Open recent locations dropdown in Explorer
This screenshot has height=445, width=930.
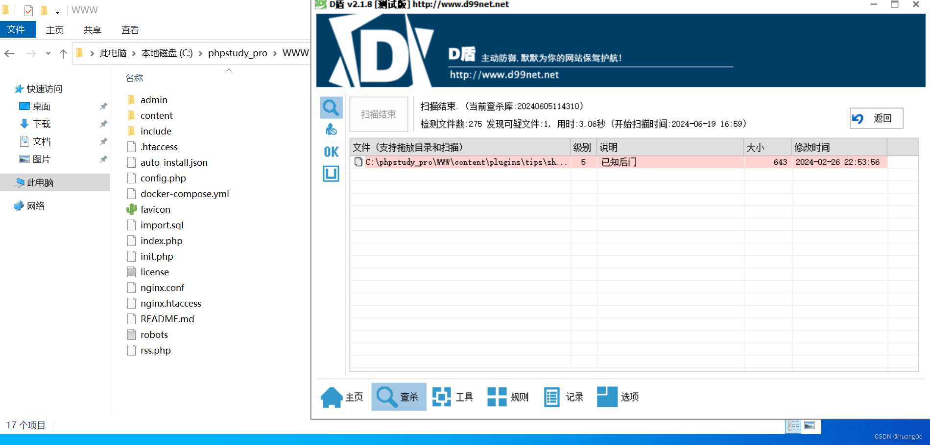point(48,53)
